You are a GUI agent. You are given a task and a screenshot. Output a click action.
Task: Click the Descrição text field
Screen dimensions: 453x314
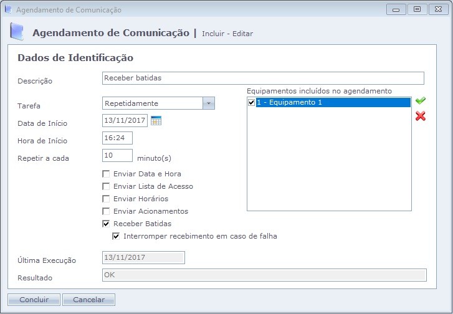tap(262, 78)
